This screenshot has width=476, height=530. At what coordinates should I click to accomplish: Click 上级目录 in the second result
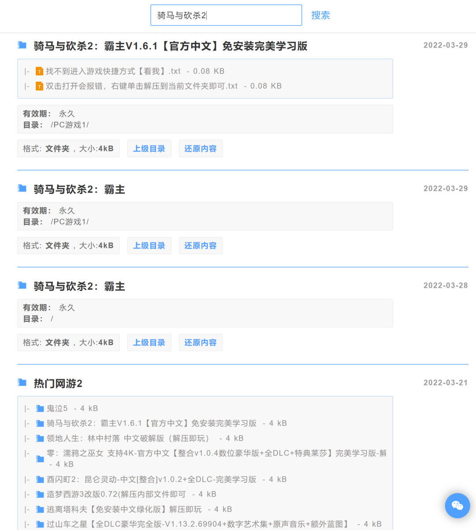pos(149,246)
